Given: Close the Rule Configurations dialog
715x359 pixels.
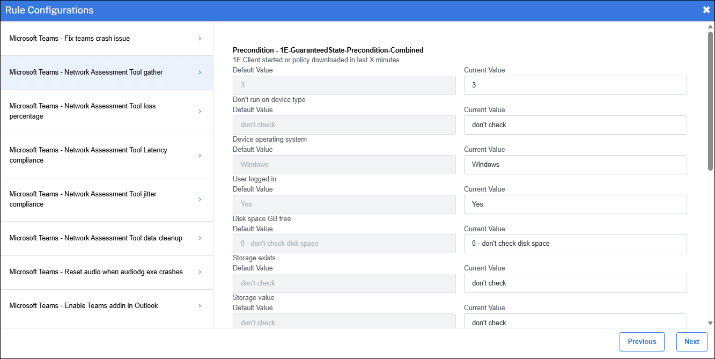Looking at the screenshot, I should tap(706, 10).
